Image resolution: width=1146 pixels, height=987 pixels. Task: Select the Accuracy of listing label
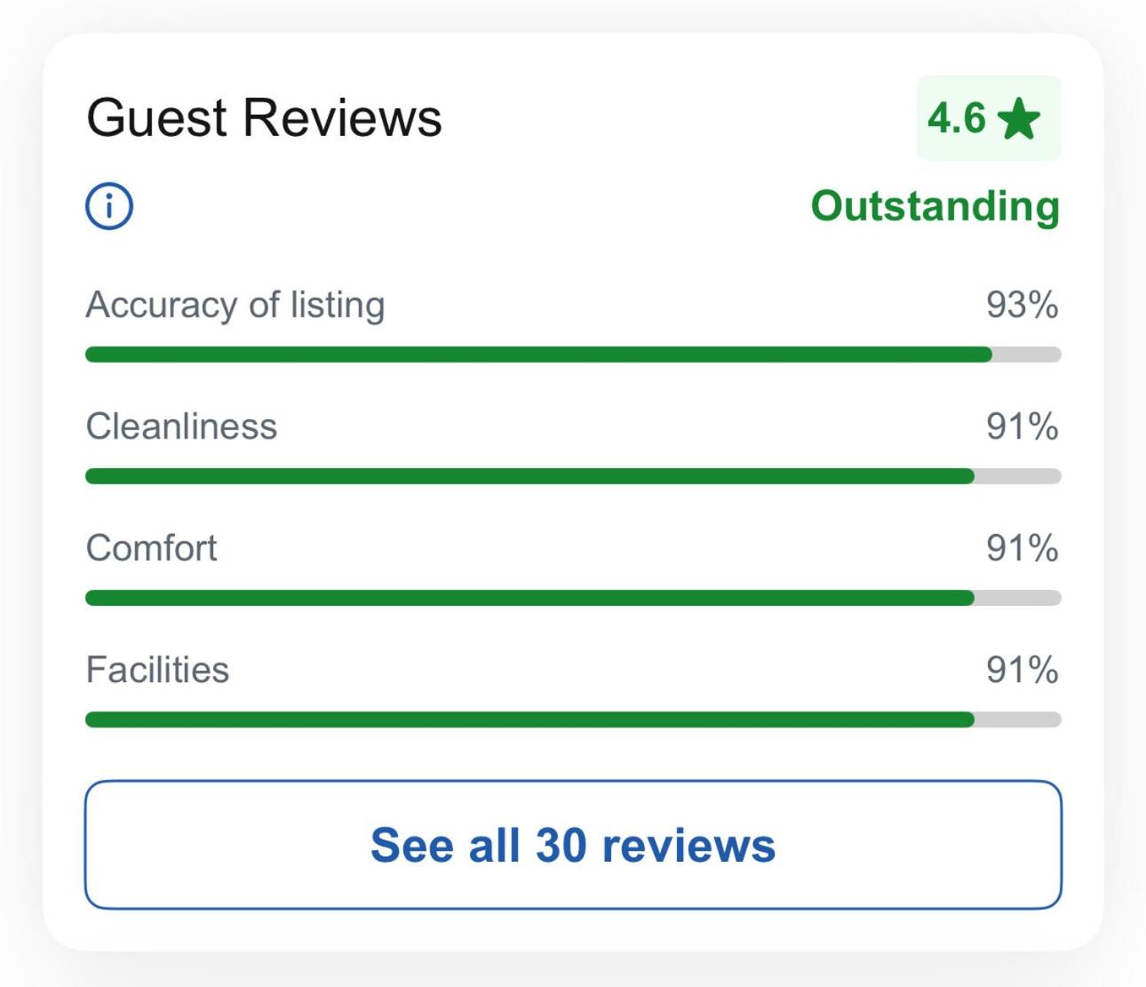click(x=235, y=306)
